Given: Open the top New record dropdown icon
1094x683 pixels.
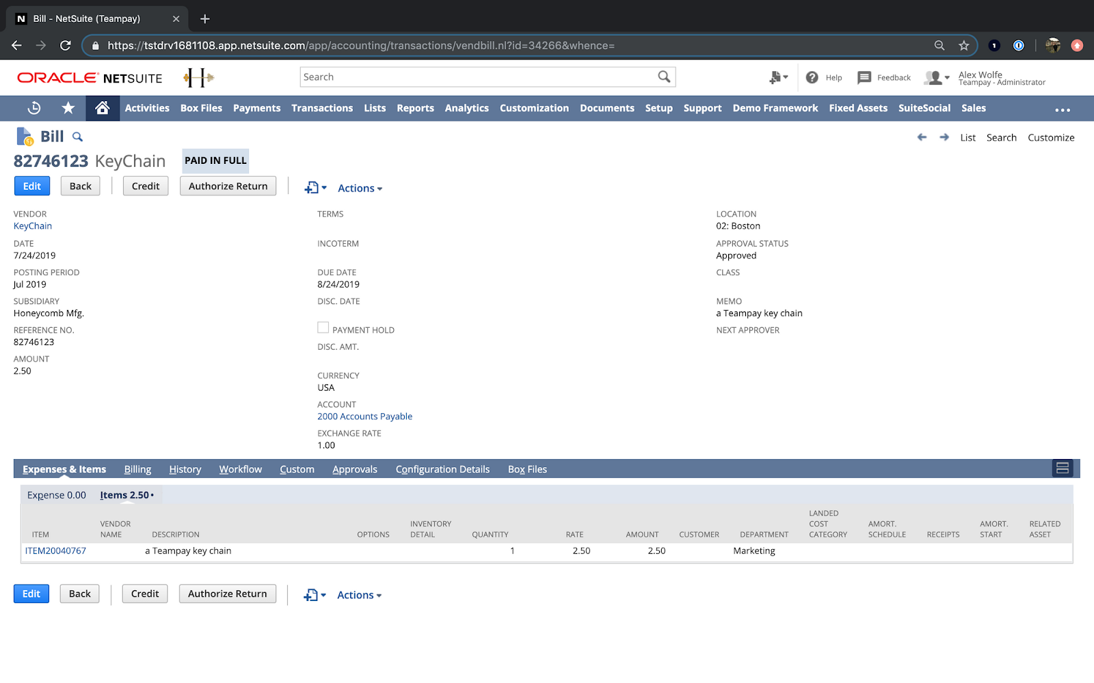Looking at the screenshot, I should click(x=316, y=188).
